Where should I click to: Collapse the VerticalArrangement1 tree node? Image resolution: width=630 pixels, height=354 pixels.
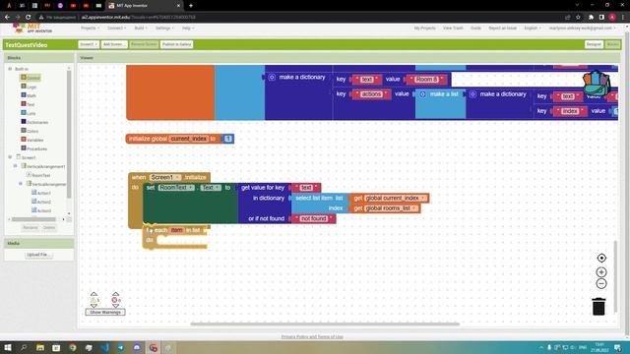[x=16, y=166]
